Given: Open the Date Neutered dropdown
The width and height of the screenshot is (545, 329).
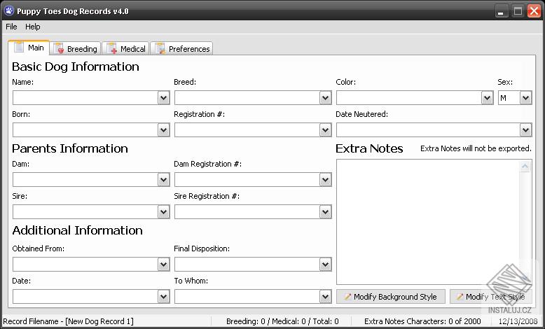Looking at the screenshot, I should coord(526,130).
